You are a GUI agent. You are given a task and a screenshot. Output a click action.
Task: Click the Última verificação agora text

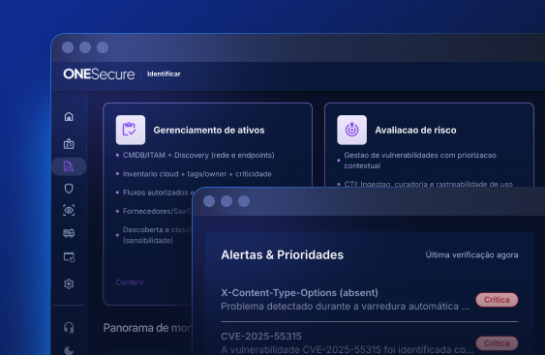(471, 255)
